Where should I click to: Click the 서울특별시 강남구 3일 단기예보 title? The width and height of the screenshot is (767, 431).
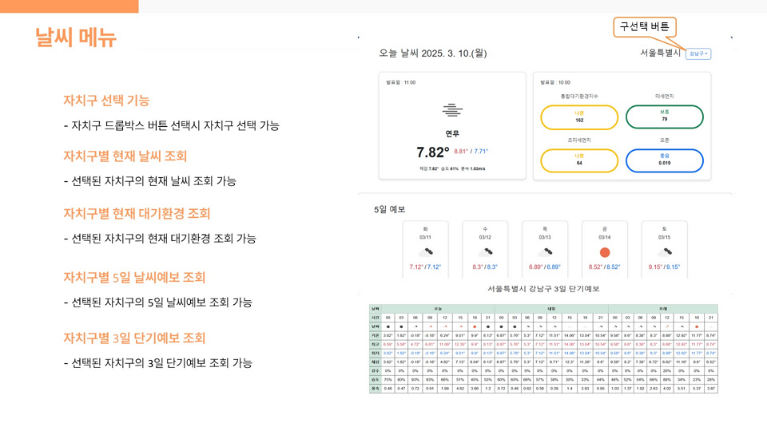pyautogui.click(x=543, y=289)
